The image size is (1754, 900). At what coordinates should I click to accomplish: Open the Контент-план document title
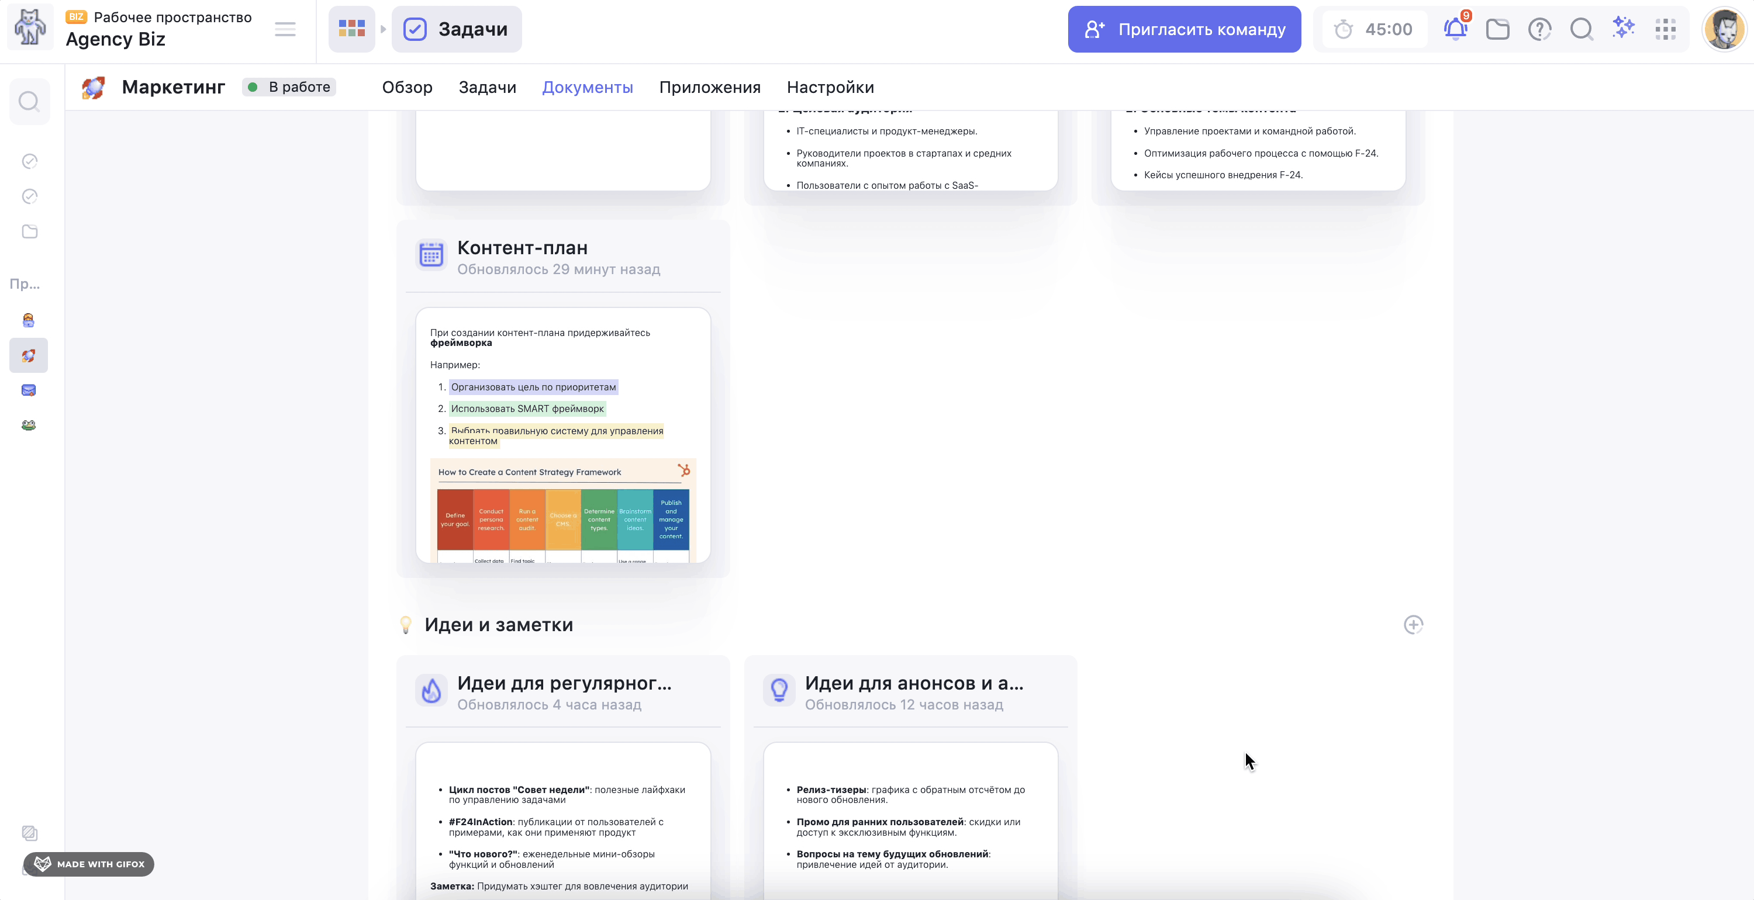[x=522, y=248]
